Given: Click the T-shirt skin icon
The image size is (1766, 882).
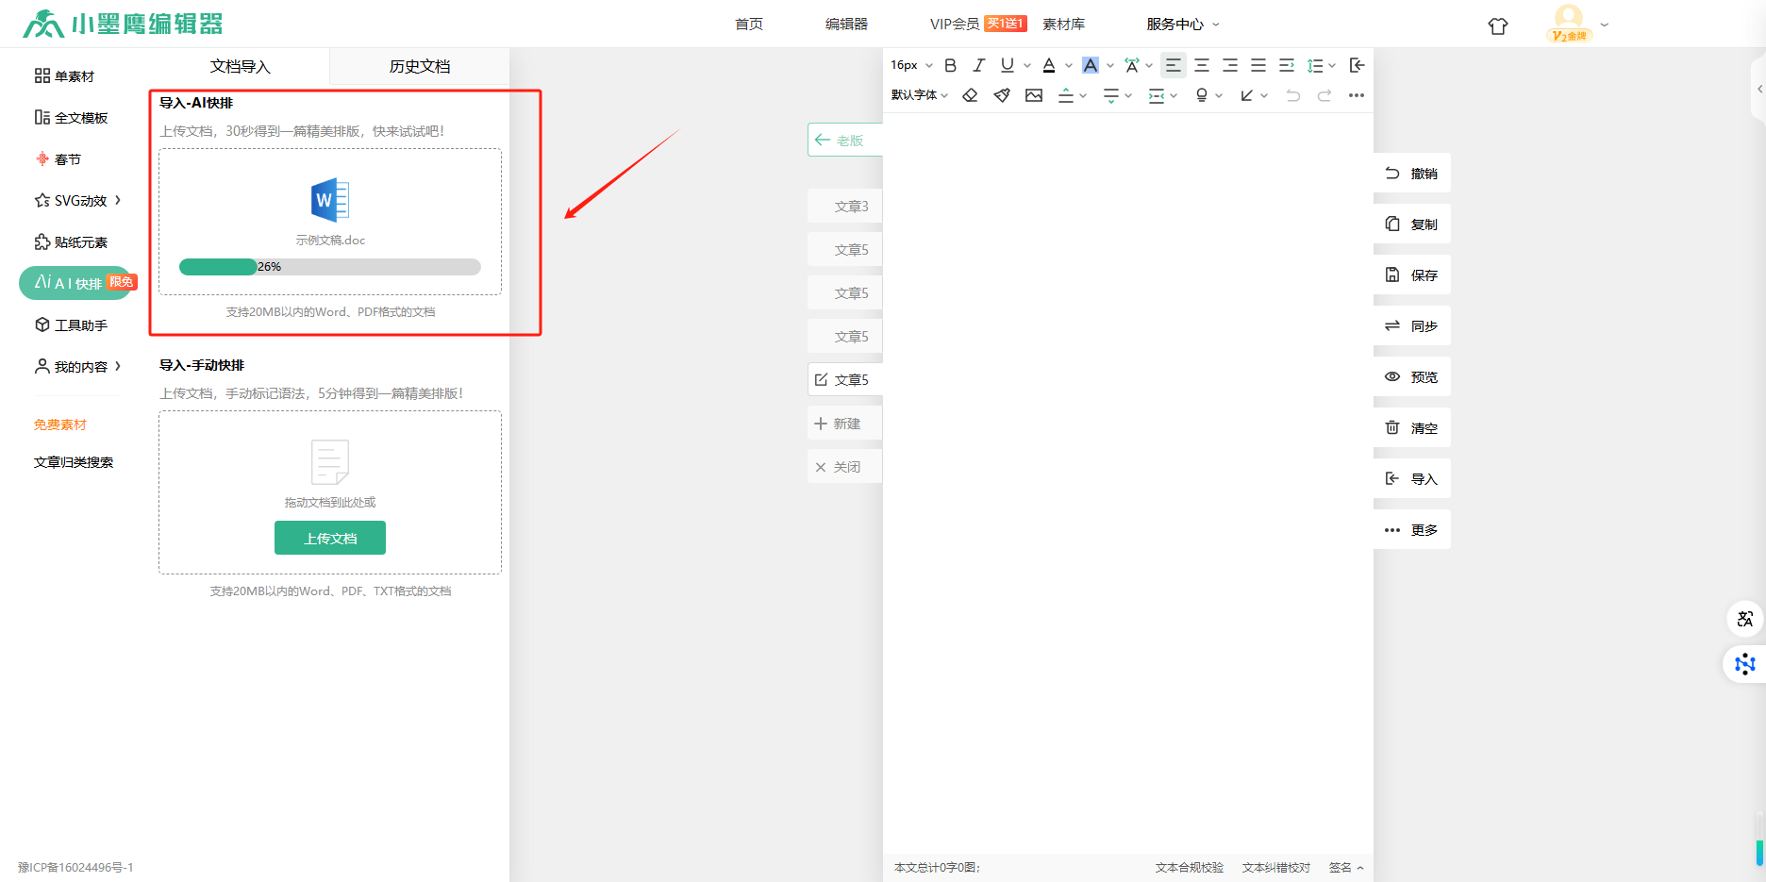Looking at the screenshot, I should pos(1498,26).
